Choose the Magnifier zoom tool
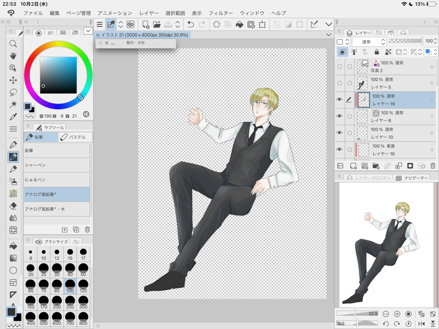The height and width of the screenshot is (329, 439). 13,43
